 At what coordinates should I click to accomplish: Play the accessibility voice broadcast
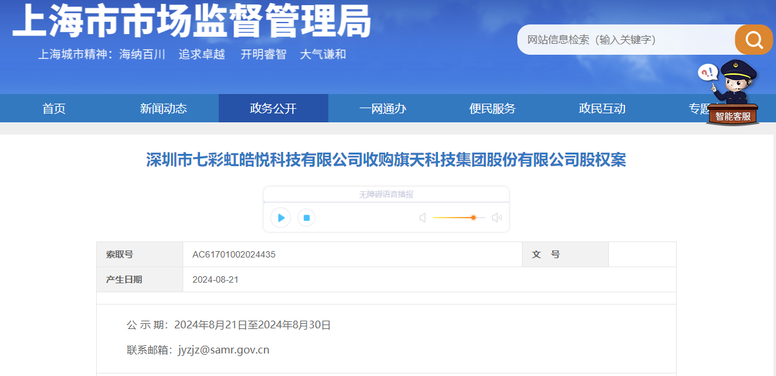pos(281,218)
